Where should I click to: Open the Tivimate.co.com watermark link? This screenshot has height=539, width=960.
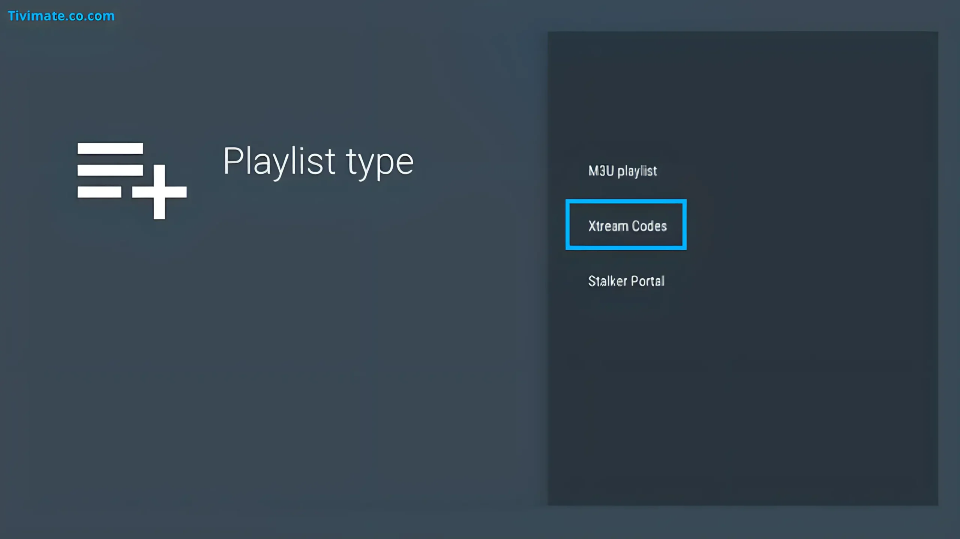coord(61,16)
